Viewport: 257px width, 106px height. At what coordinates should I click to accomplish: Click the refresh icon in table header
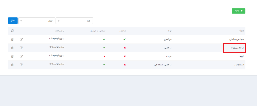(x=12, y=31)
